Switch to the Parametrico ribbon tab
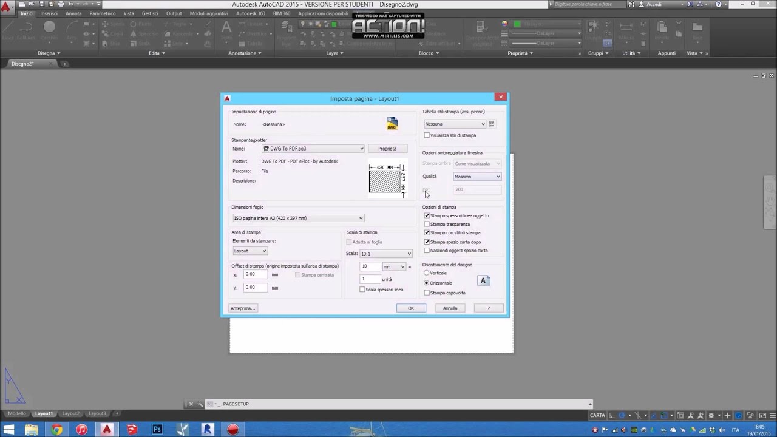Image resolution: width=777 pixels, height=437 pixels. [x=103, y=13]
